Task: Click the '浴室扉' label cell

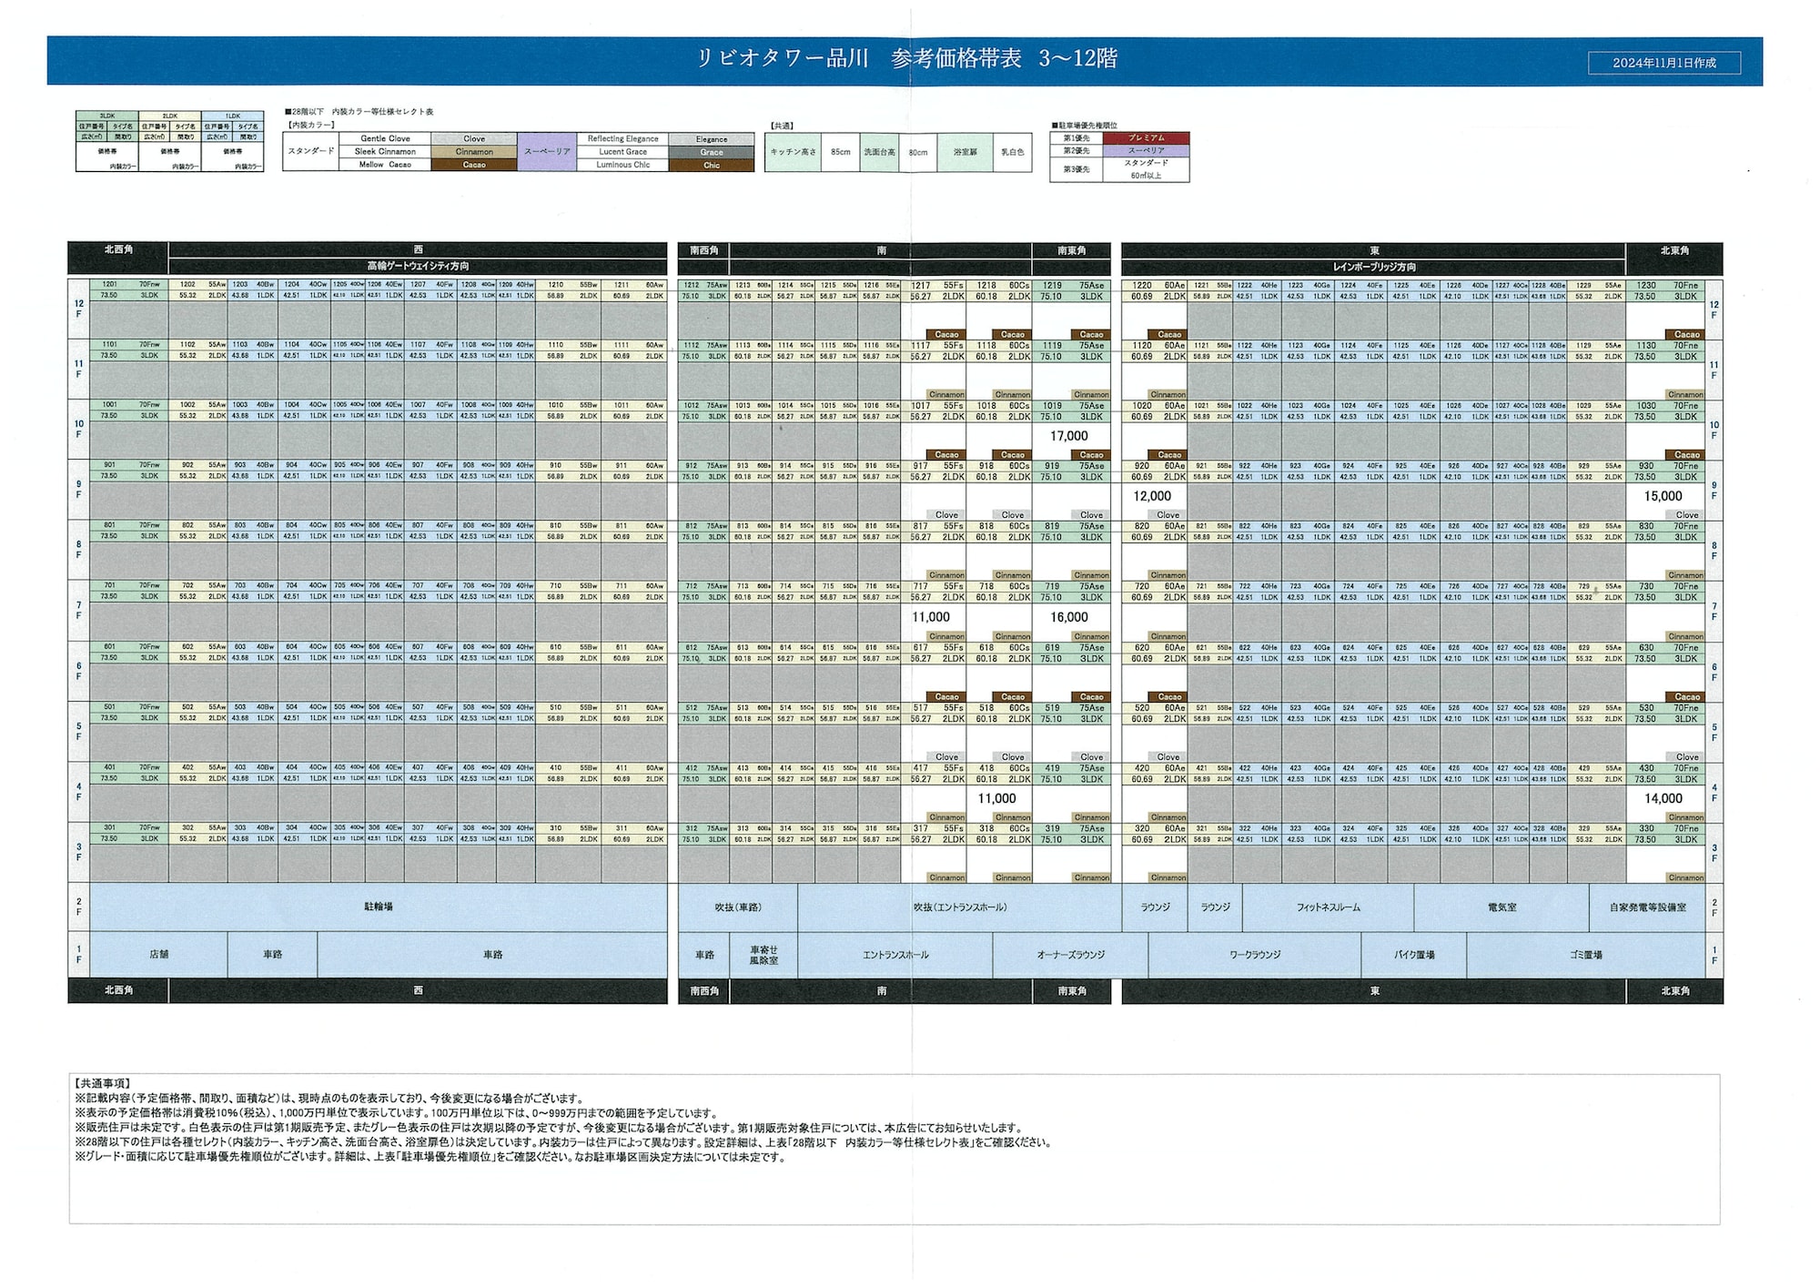Action: 965,152
